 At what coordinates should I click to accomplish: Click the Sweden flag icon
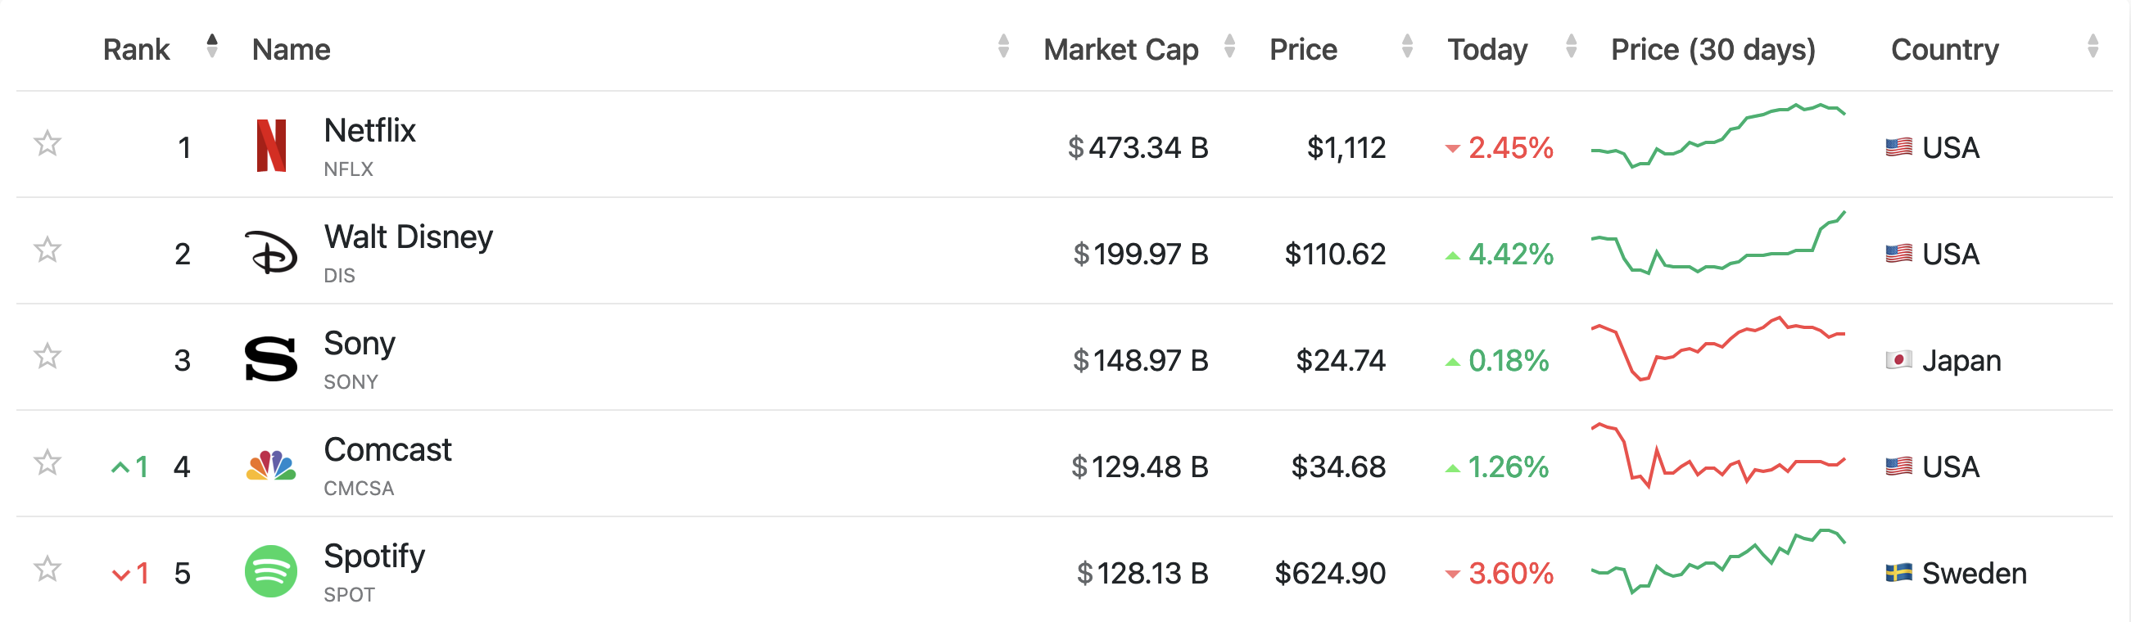pyautogui.click(x=1898, y=572)
